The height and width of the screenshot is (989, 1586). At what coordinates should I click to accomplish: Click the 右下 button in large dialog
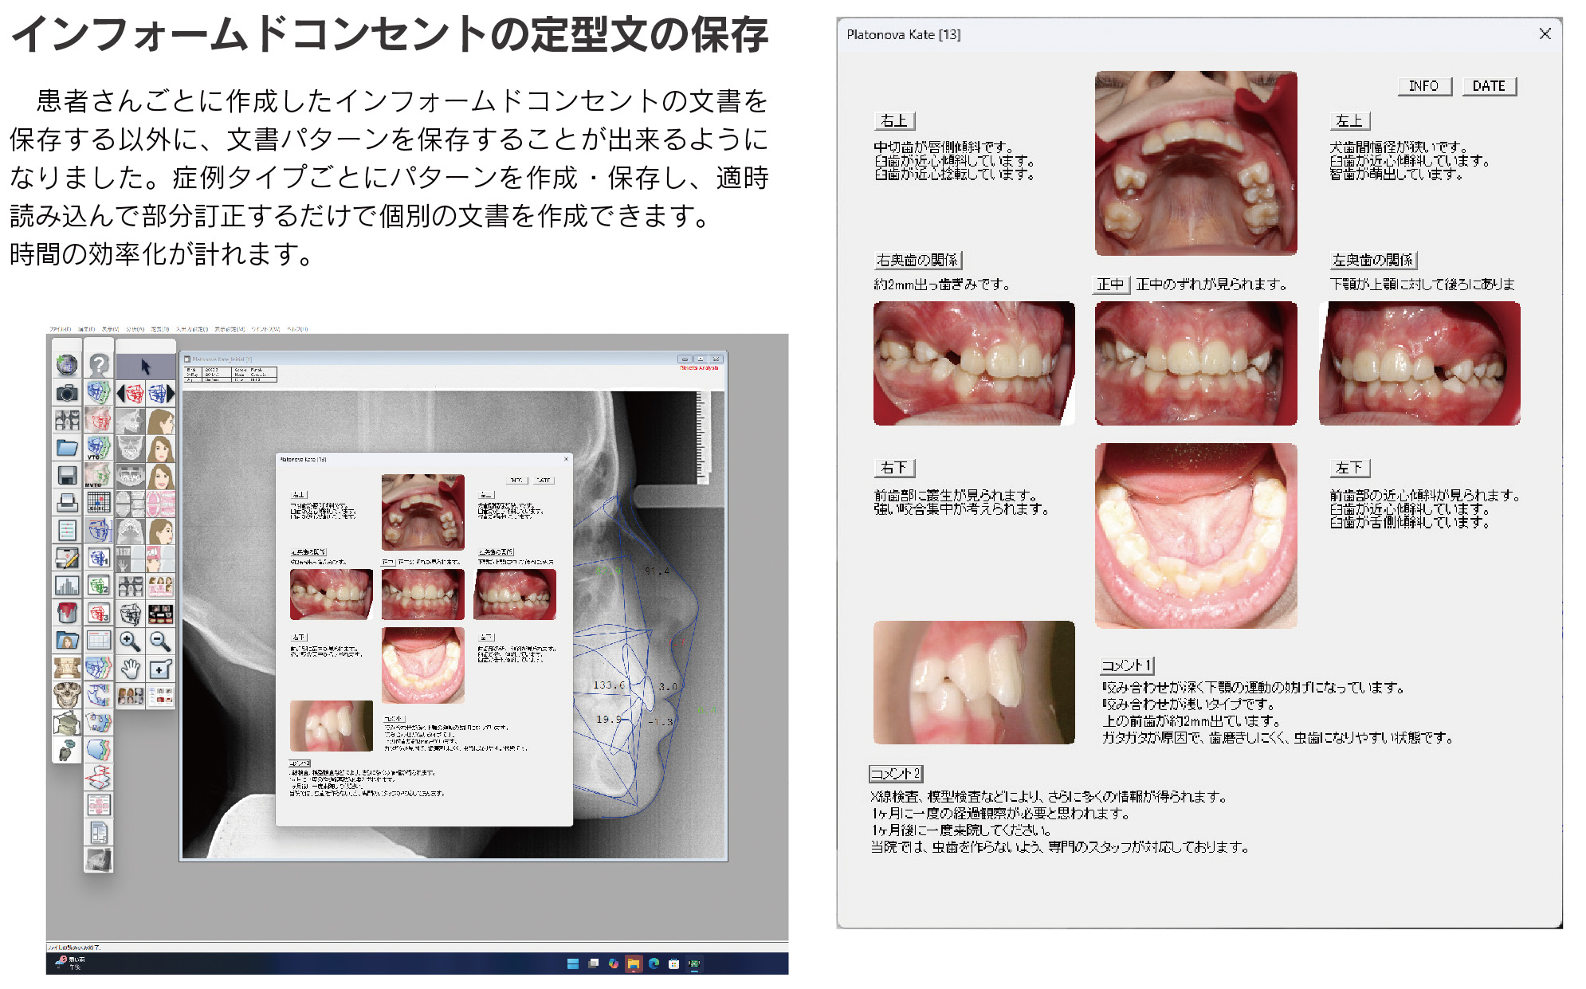tap(894, 468)
